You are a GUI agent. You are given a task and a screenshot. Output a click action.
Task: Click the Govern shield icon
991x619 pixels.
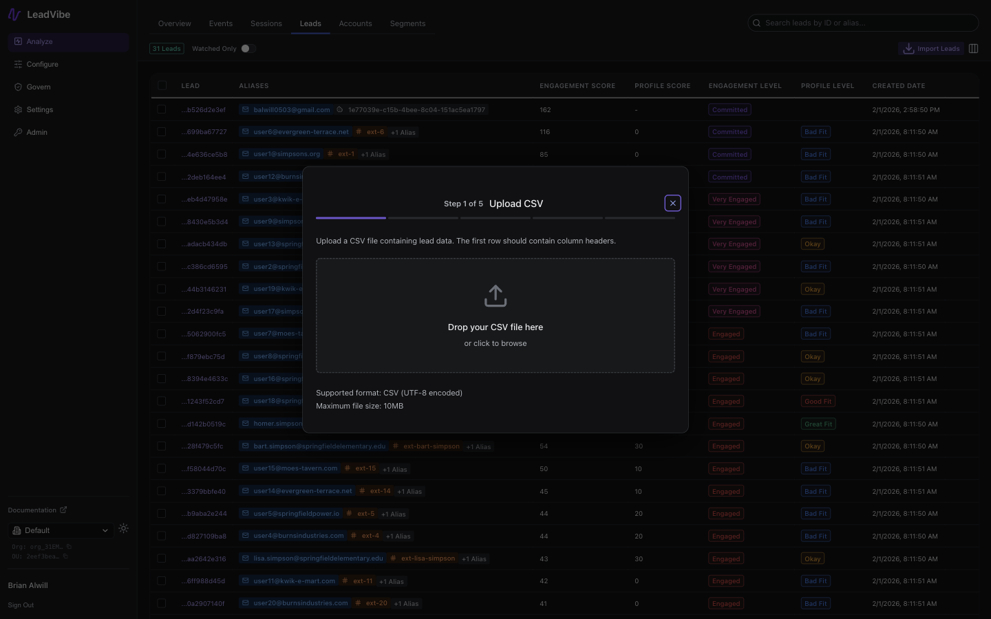click(x=18, y=87)
